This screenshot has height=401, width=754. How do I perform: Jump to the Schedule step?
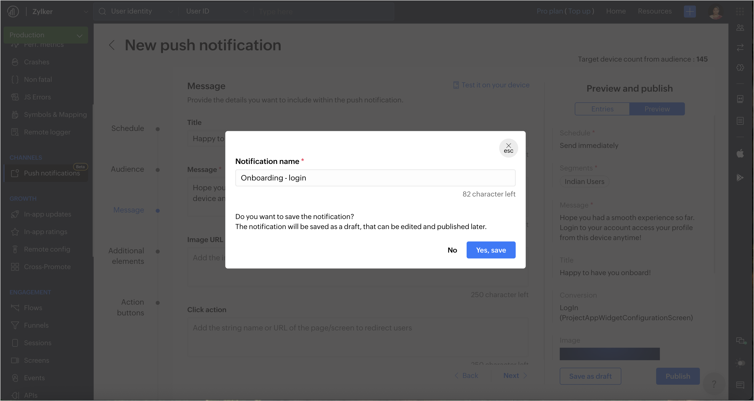[x=128, y=128]
